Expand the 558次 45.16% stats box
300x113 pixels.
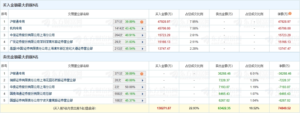[x=143, y=94]
